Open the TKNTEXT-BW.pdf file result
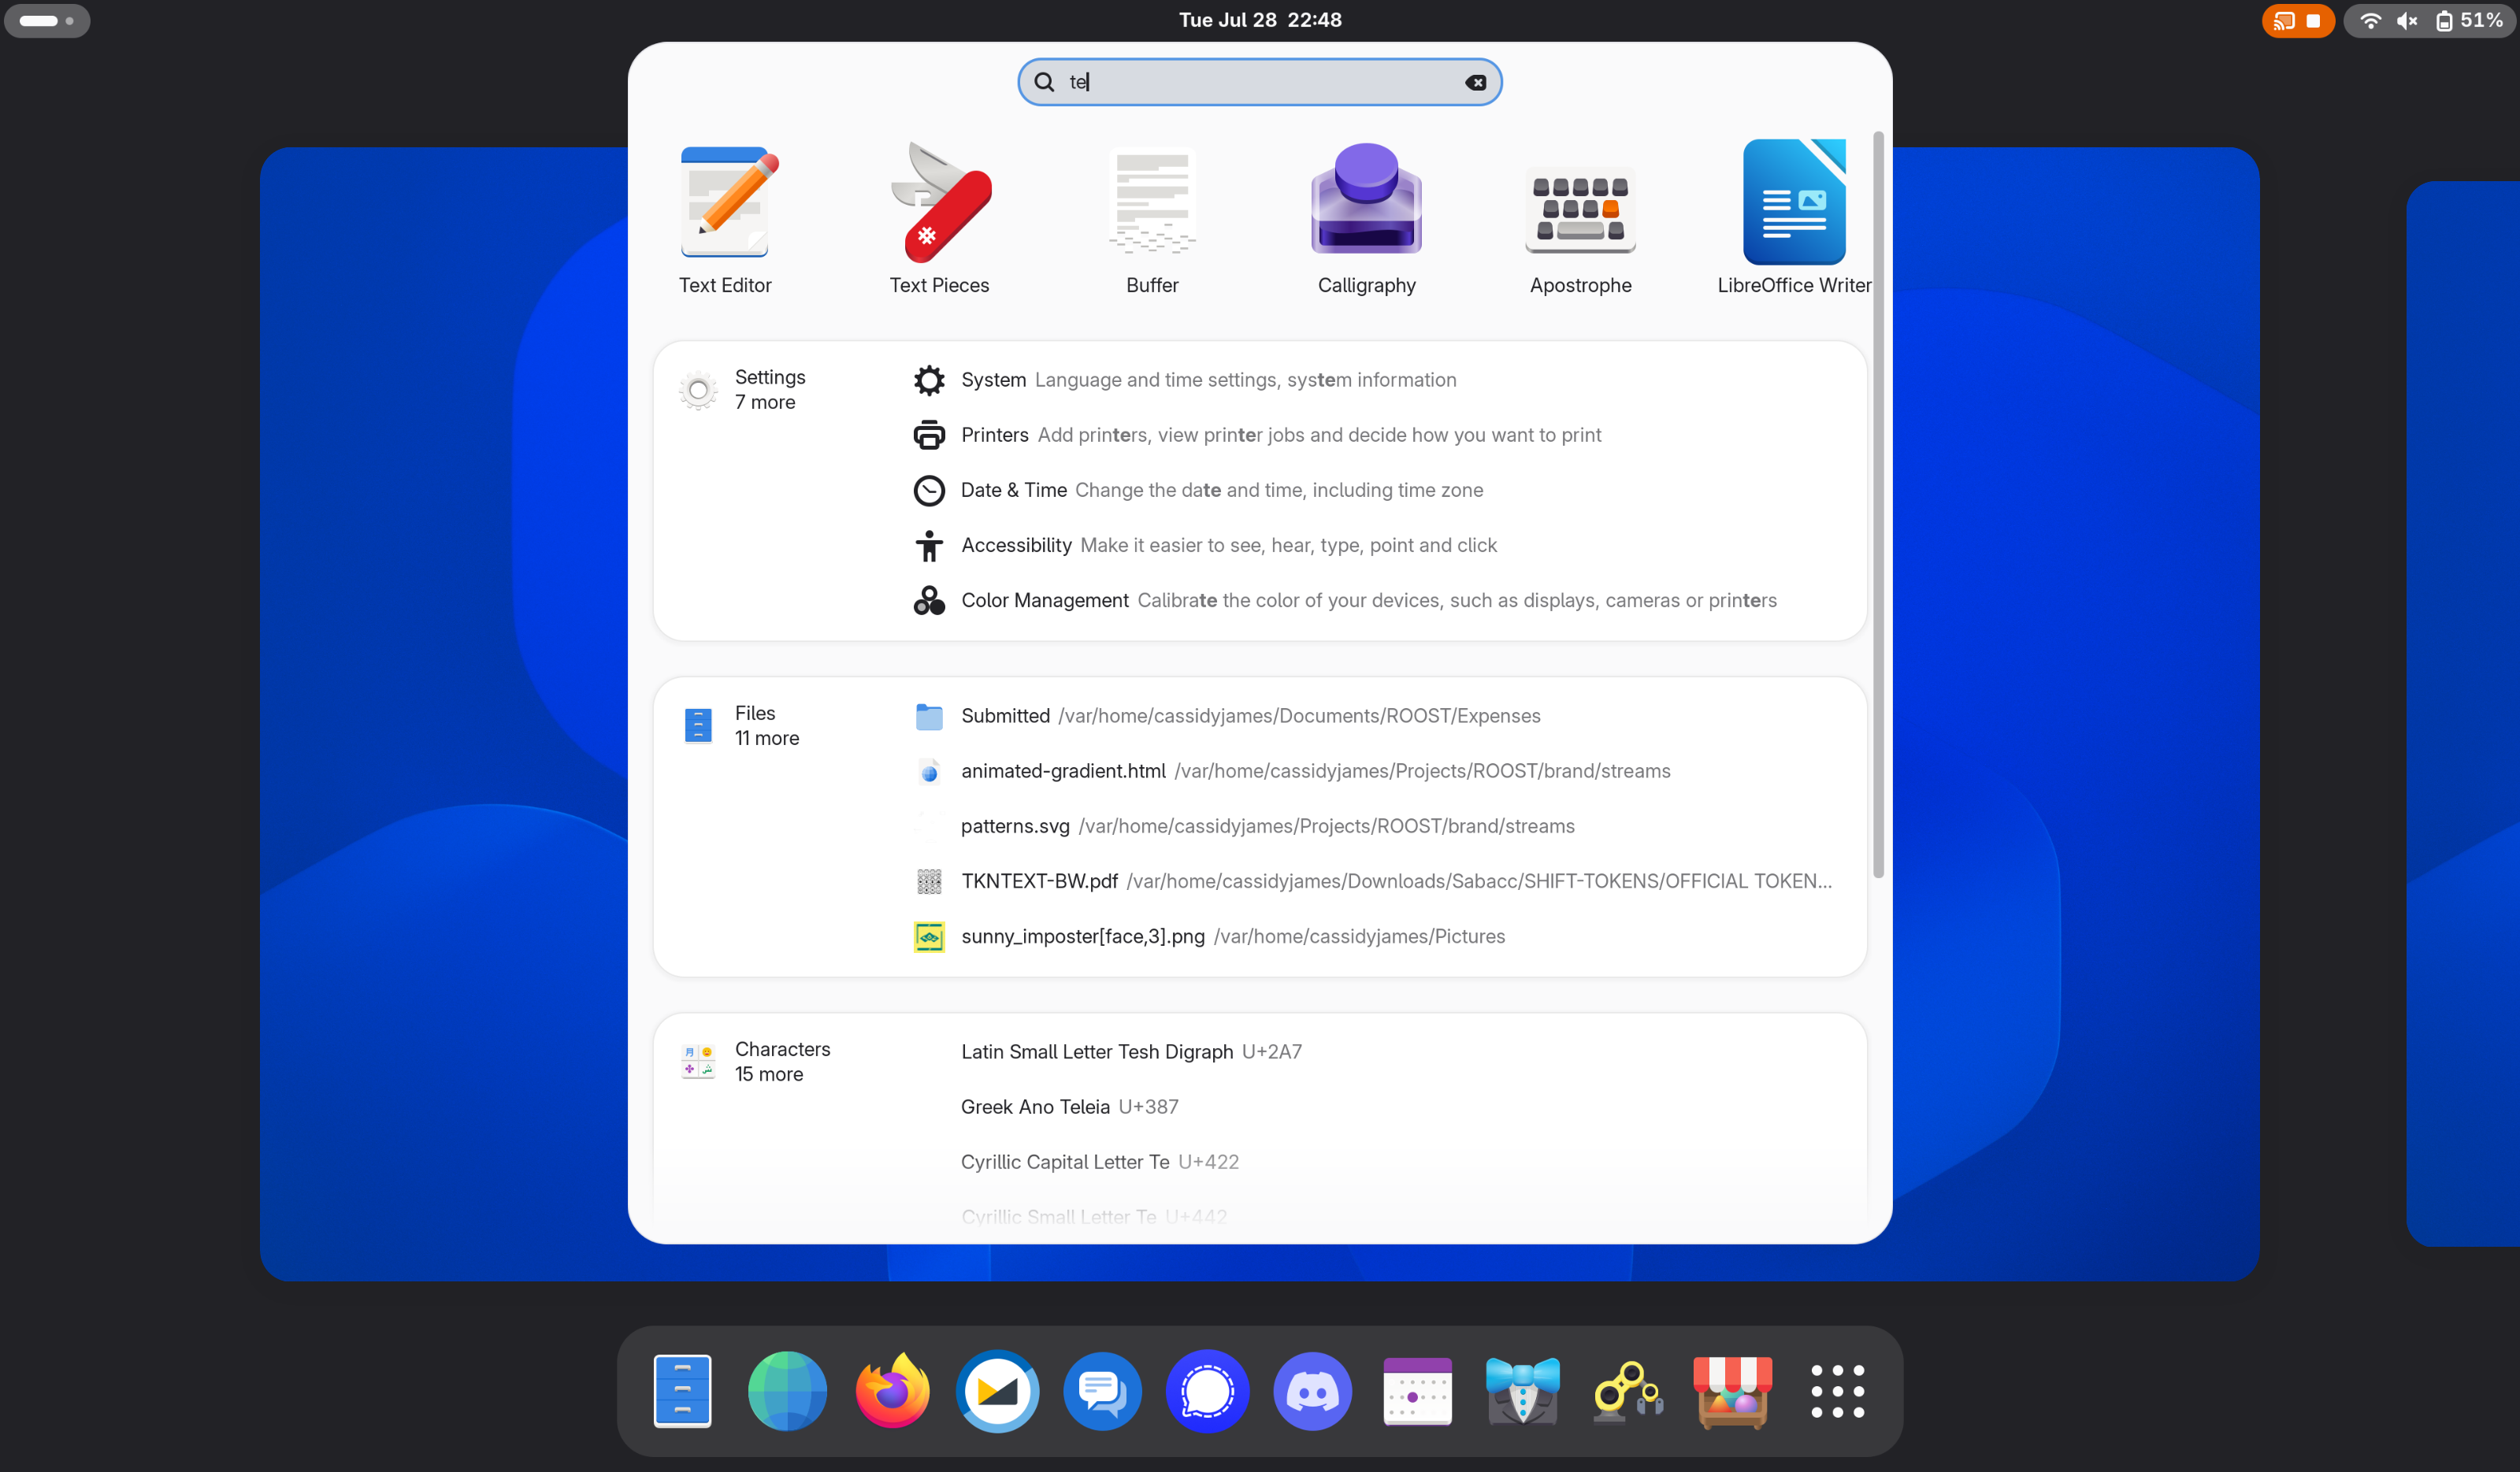This screenshot has width=2520, height=1472. [x=1372, y=881]
